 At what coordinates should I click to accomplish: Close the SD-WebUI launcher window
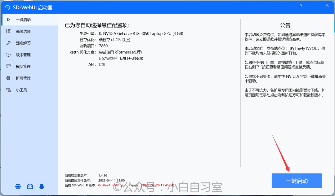point(327,5)
